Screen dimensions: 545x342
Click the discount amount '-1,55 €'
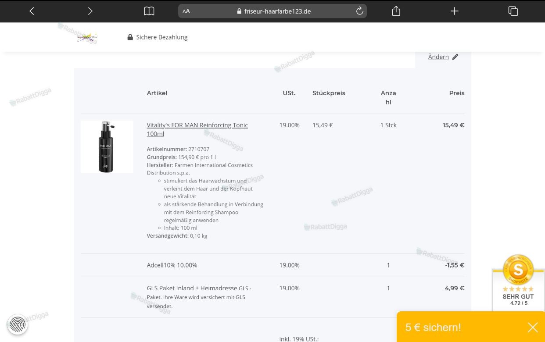[455, 265]
